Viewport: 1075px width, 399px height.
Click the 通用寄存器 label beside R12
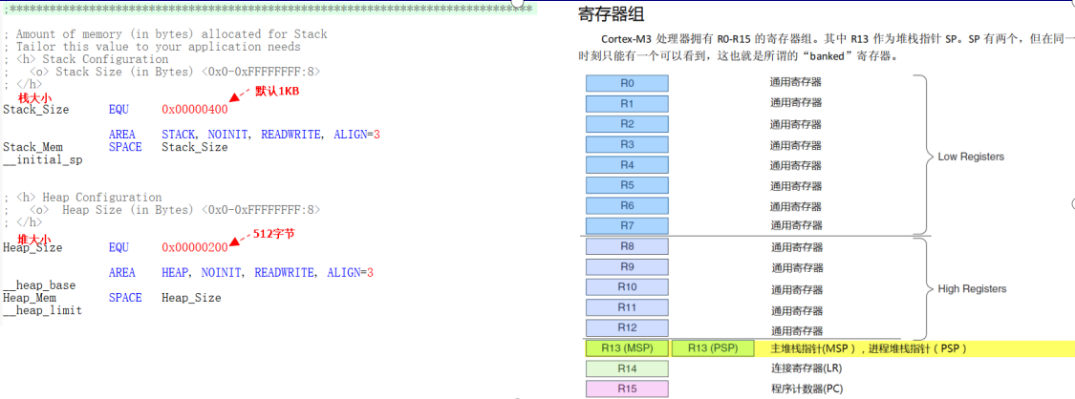click(x=797, y=330)
